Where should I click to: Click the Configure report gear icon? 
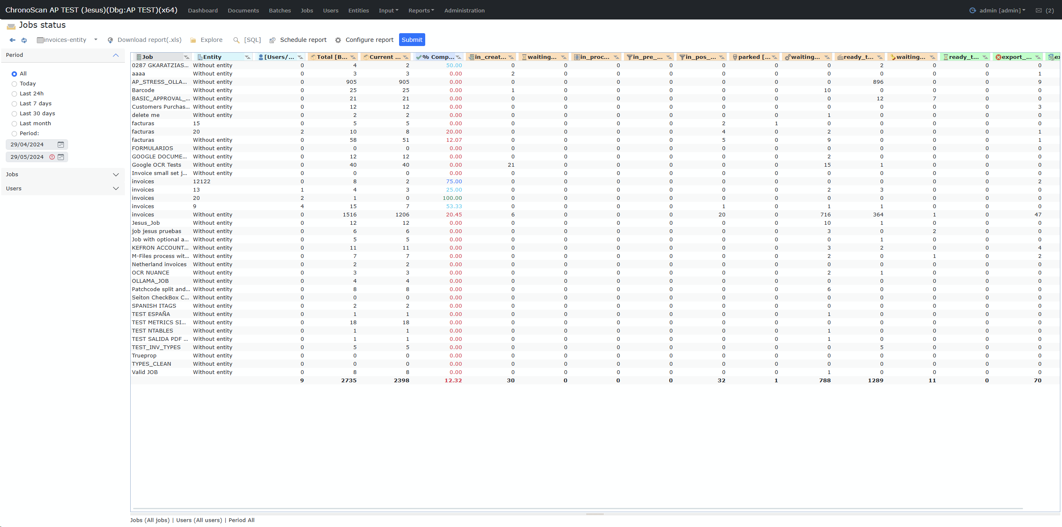click(338, 40)
